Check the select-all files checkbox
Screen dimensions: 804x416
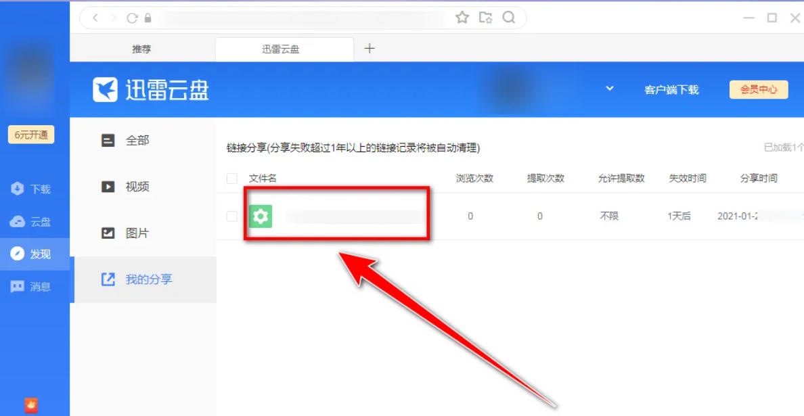[231, 178]
